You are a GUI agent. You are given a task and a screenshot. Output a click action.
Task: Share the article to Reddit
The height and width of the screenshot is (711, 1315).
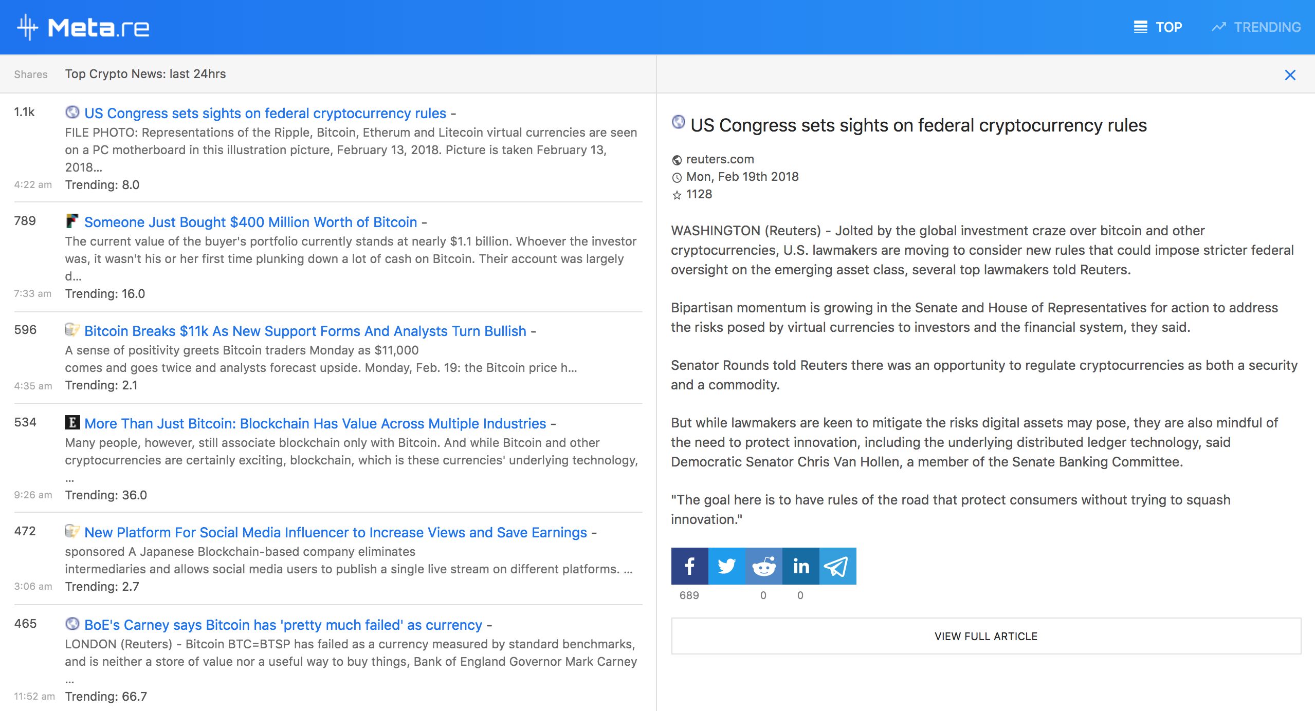763,566
